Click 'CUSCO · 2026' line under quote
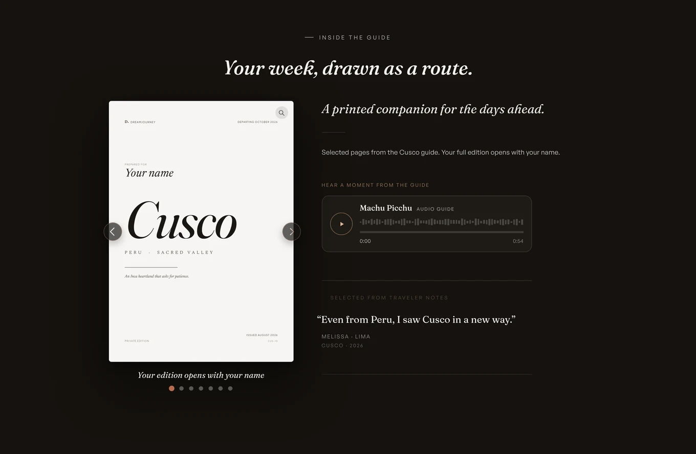 [342, 346]
